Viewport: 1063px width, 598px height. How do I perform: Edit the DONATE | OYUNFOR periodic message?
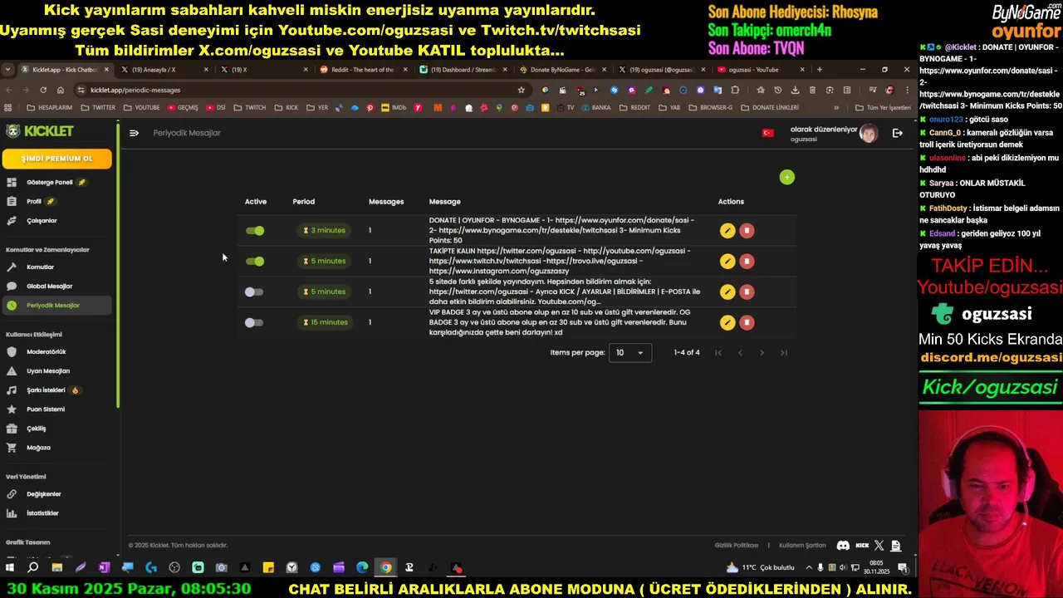click(x=727, y=231)
